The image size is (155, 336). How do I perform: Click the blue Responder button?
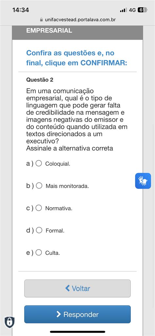pyautogui.click(x=77, y=314)
